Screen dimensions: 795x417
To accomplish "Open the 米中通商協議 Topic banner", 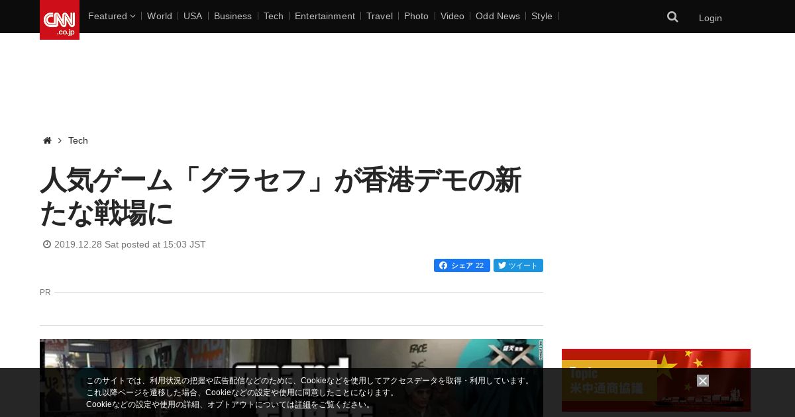I will tap(656, 380).
